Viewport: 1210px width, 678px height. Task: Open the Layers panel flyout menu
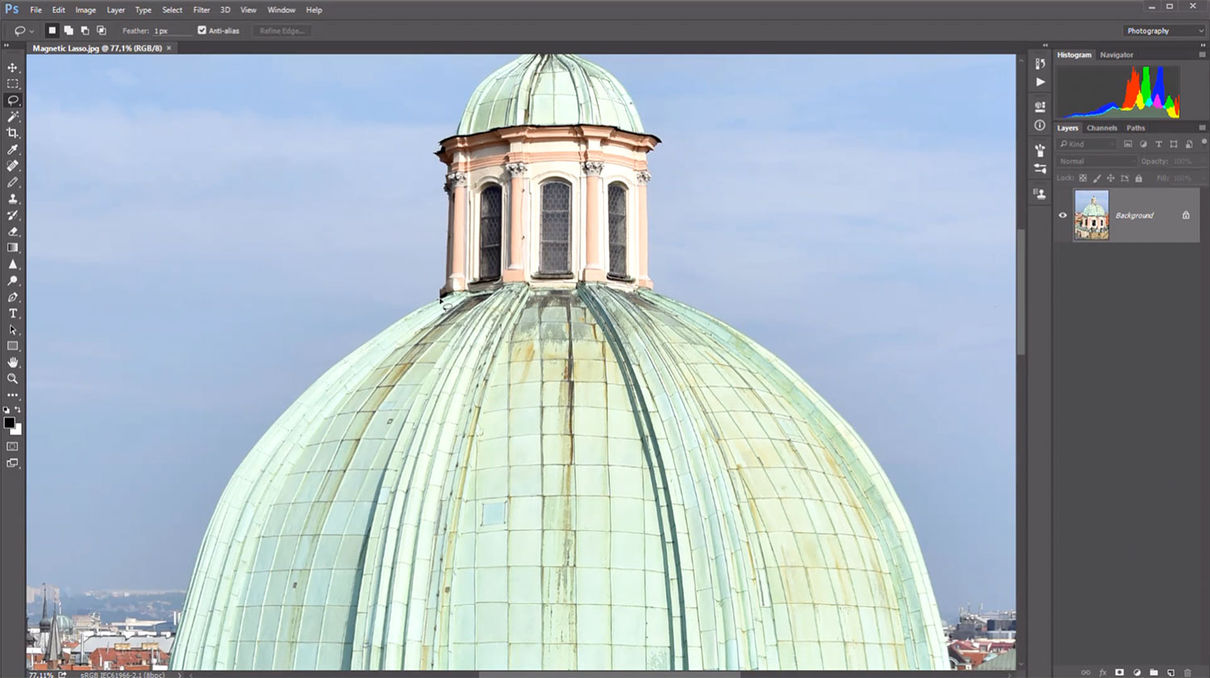tap(1202, 127)
